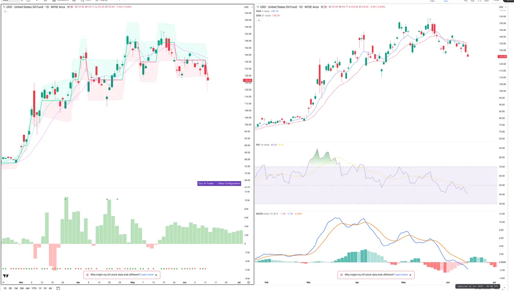Set the time range to 3M

click(22, 288)
